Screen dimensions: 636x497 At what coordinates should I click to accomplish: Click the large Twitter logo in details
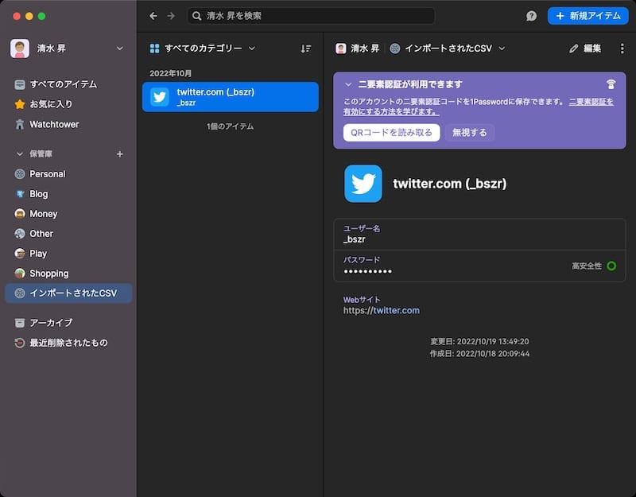point(363,184)
